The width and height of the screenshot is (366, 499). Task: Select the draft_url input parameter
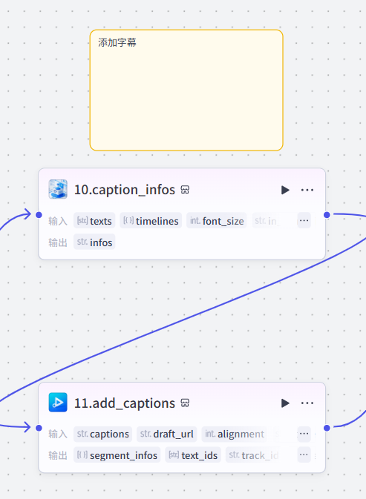[x=166, y=434]
